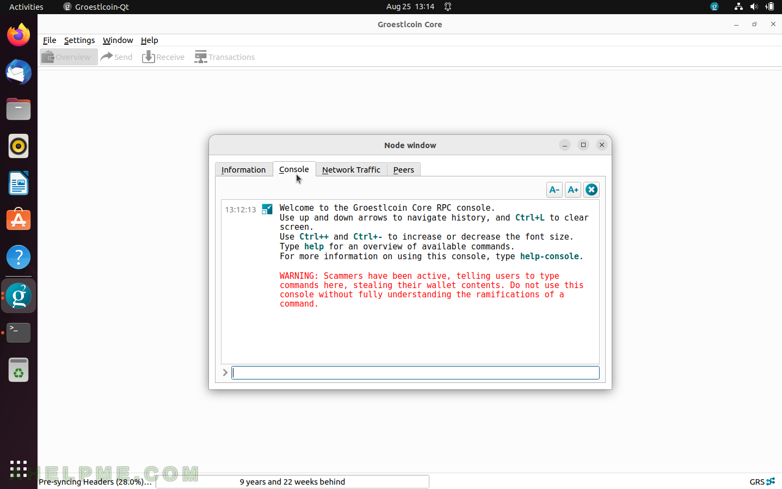This screenshot has width=782, height=489.
Task: Select the Console tab
Action: coord(294,169)
